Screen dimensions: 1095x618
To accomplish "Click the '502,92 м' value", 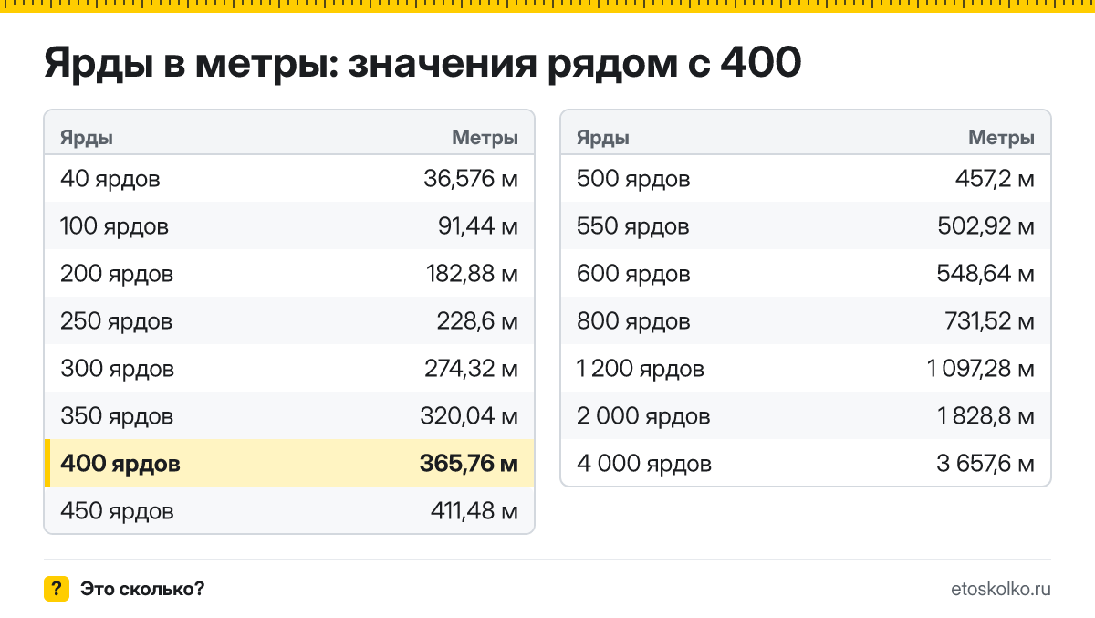I will click(986, 226).
